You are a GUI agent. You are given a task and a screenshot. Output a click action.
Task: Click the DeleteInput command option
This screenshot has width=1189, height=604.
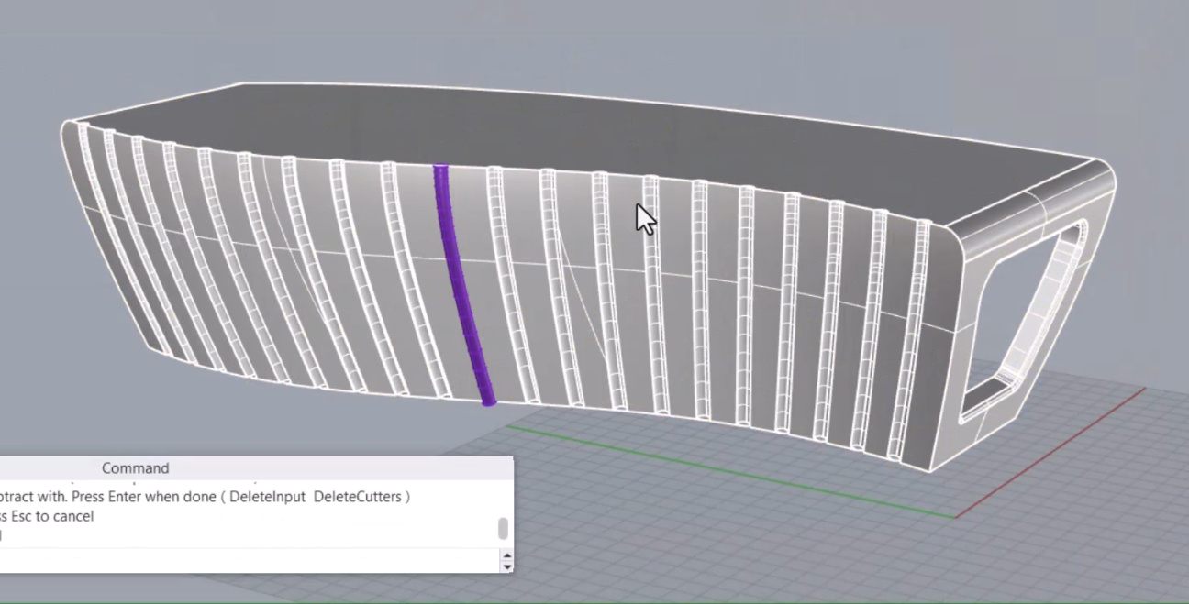(x=267, y=497)
